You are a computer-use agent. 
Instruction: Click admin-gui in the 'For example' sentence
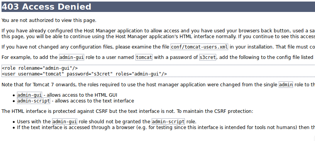click(71, 57)
